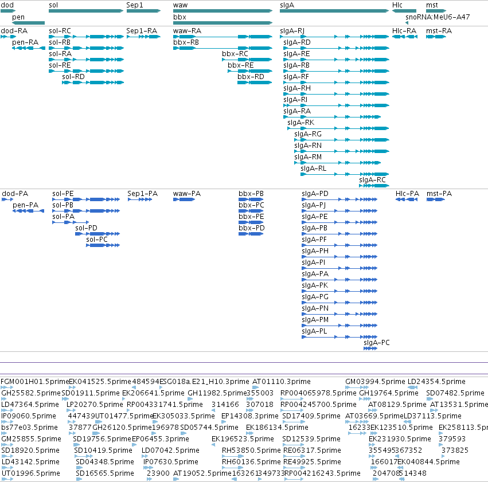The image size is (488, 482).
Task: Select the bbx-RB transcript
Action: coord(223,48)
